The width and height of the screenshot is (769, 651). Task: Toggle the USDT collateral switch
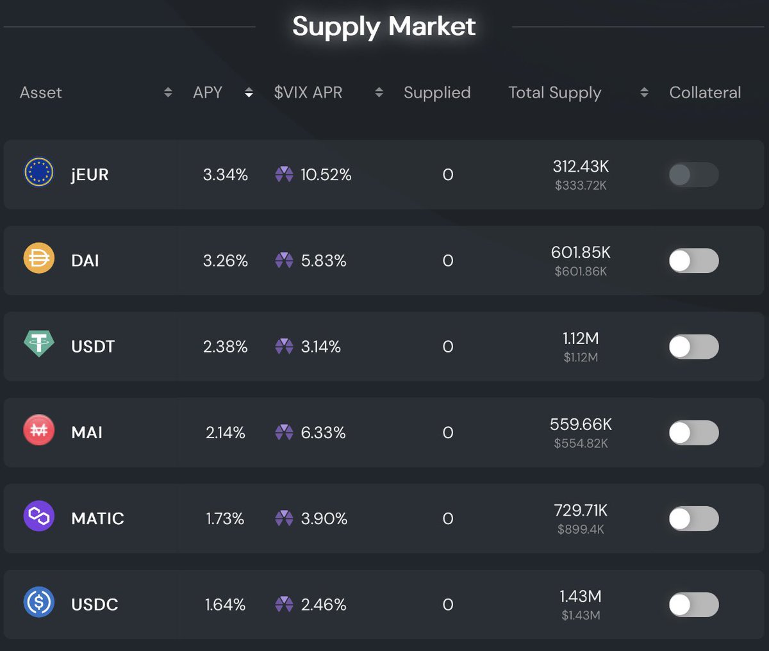click(693, 347)
